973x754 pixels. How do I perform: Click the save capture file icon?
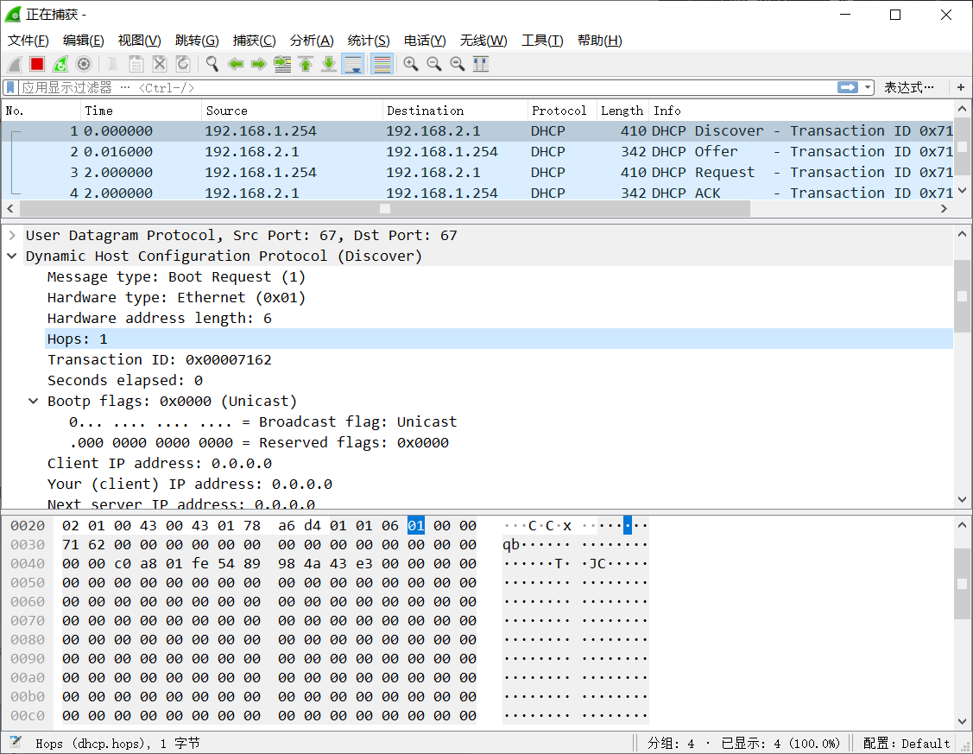coord(136,64)
